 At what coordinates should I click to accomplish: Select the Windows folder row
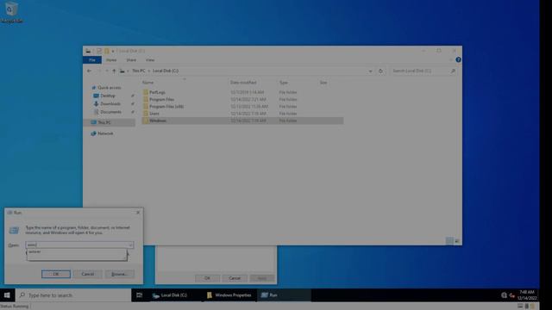pyautogui.click(x=242, y=121)
